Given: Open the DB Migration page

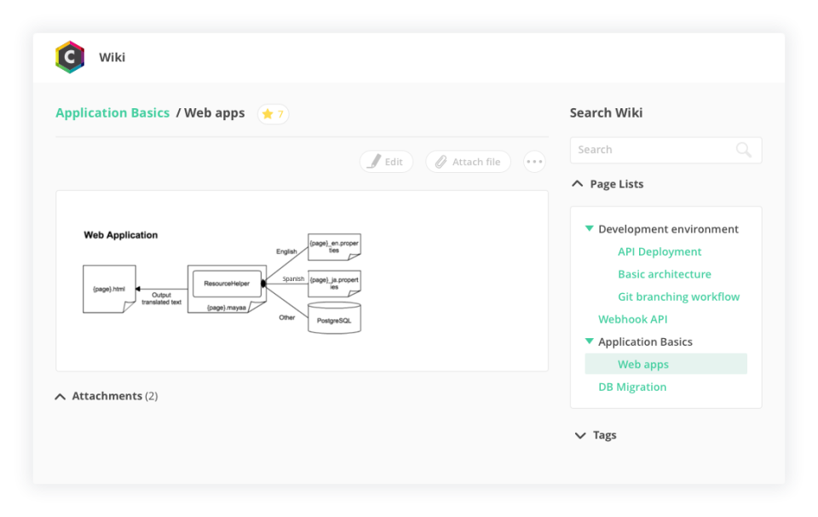Looking at the screenshot, I should [632, 387].
